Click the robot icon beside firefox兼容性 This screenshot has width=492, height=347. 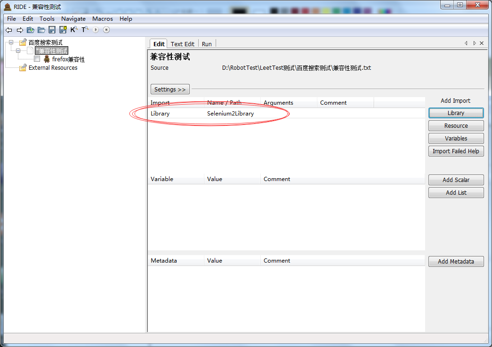click(47, 59)
